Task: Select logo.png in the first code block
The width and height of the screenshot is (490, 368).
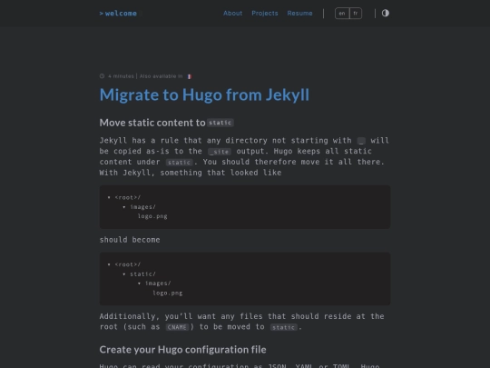Action: coord(152,216)
